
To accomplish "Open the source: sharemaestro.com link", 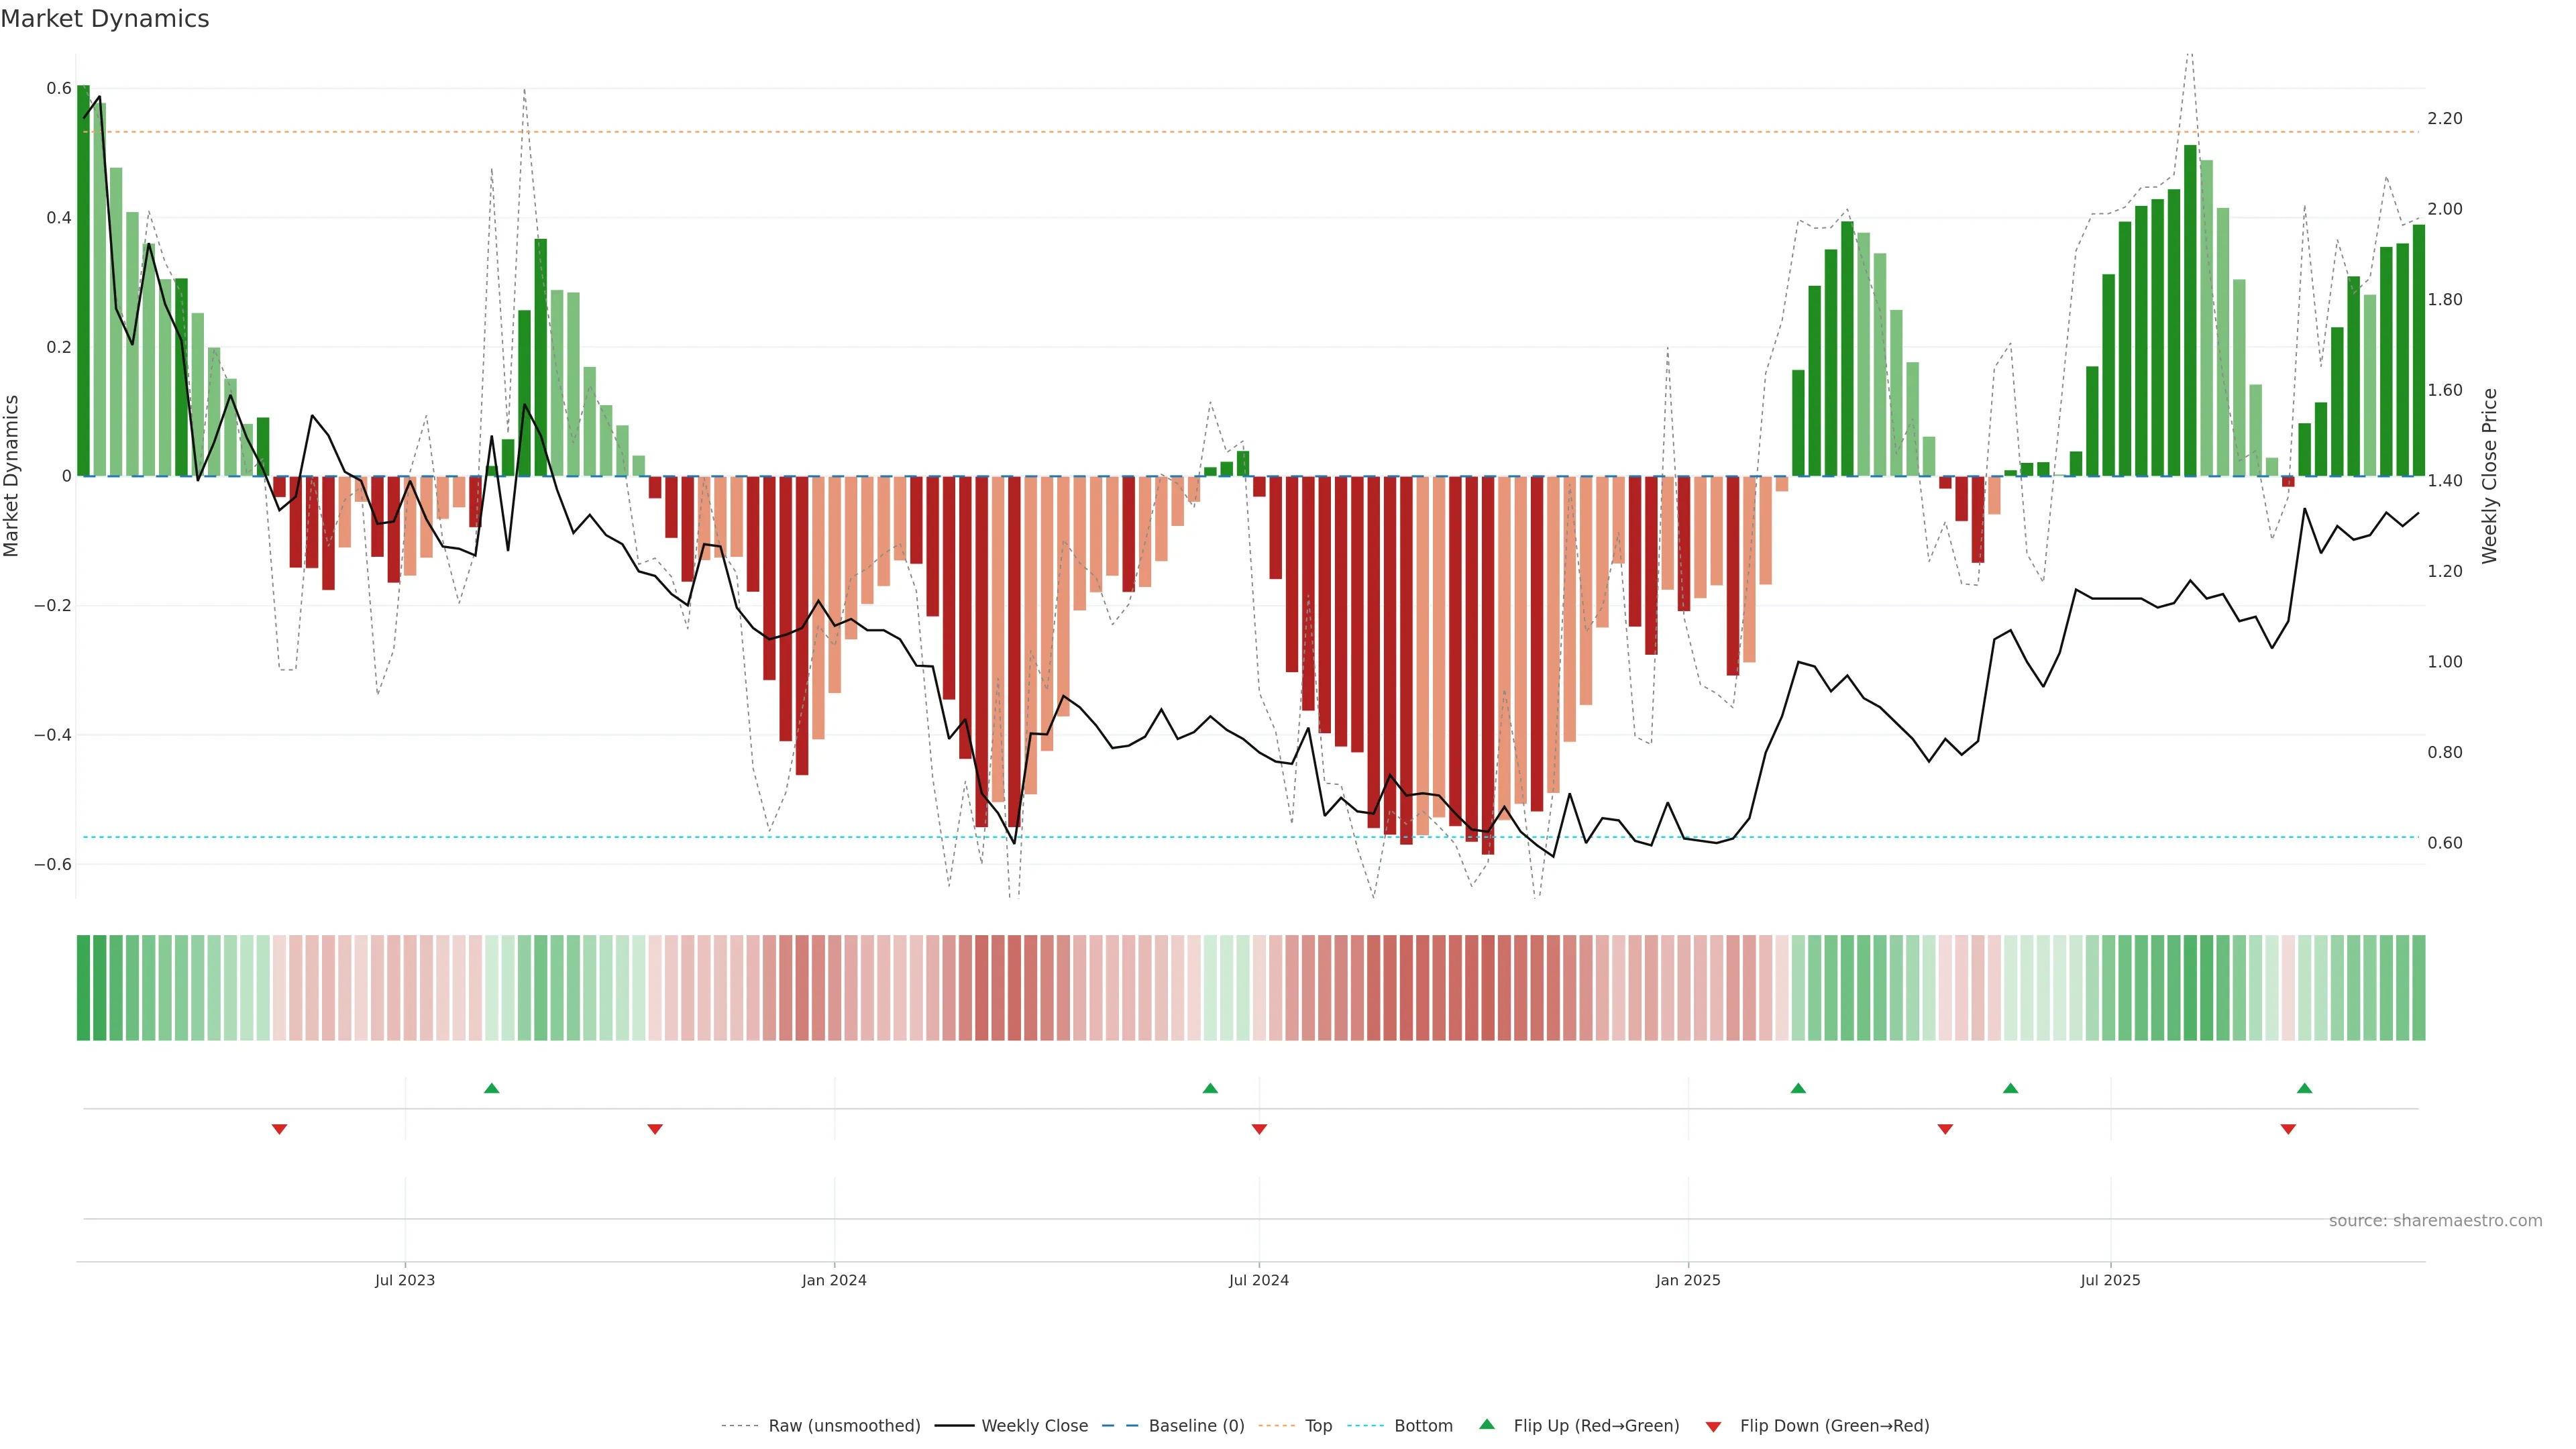I will (2435, 1221).
